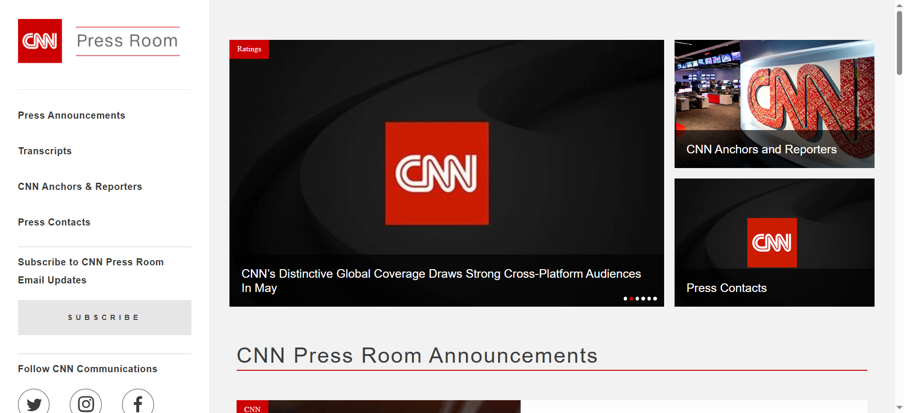Select the first carousel dot
This screenshot has height=413, width=904.
click(625, 299)
